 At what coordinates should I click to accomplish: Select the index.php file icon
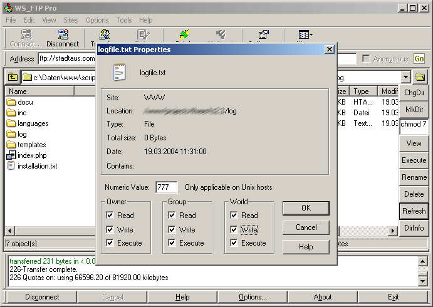pos(11,155)
